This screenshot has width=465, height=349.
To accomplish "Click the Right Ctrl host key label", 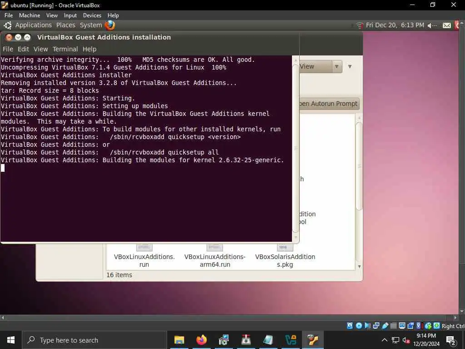I will click(453, 326).
